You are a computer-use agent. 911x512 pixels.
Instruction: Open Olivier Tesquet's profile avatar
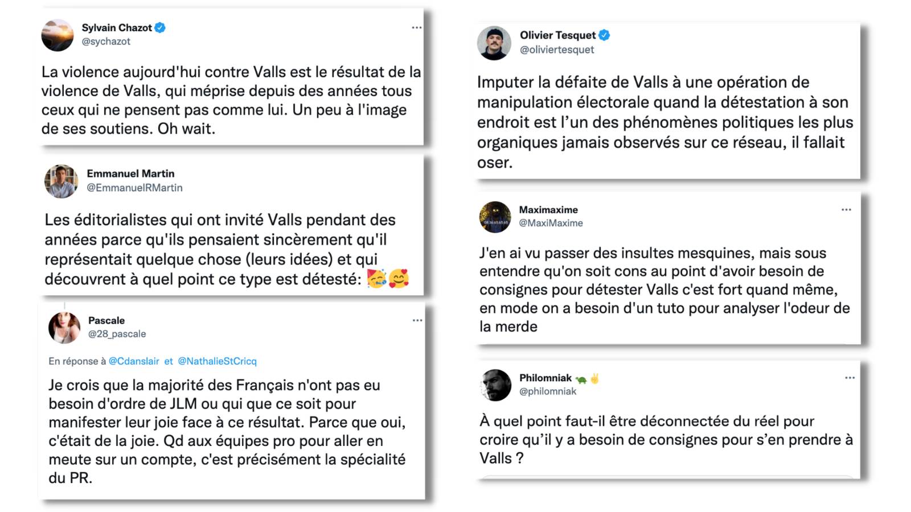pos(494,43)
